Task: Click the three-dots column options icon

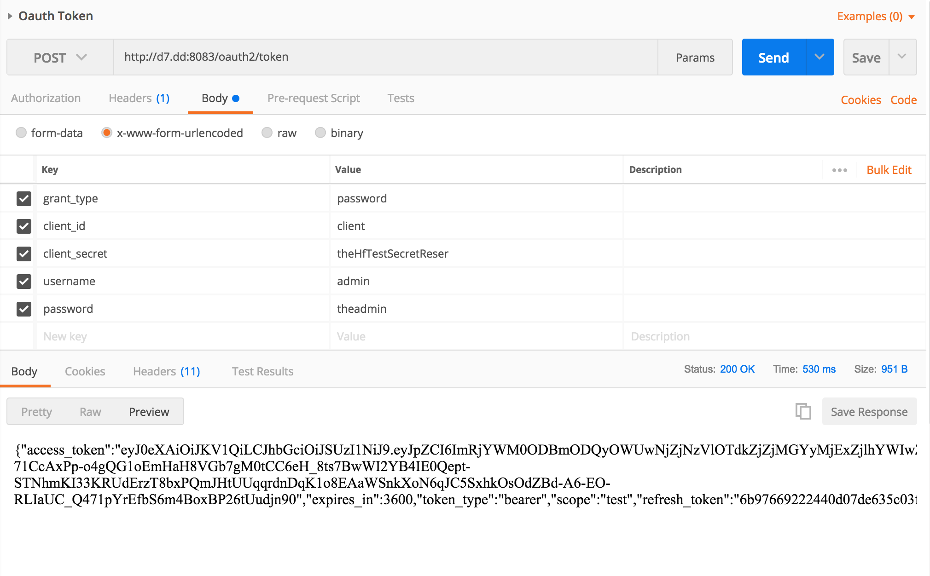Action: click(x=839, y=170)
